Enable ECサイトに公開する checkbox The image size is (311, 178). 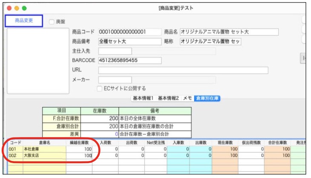point(100,89)
